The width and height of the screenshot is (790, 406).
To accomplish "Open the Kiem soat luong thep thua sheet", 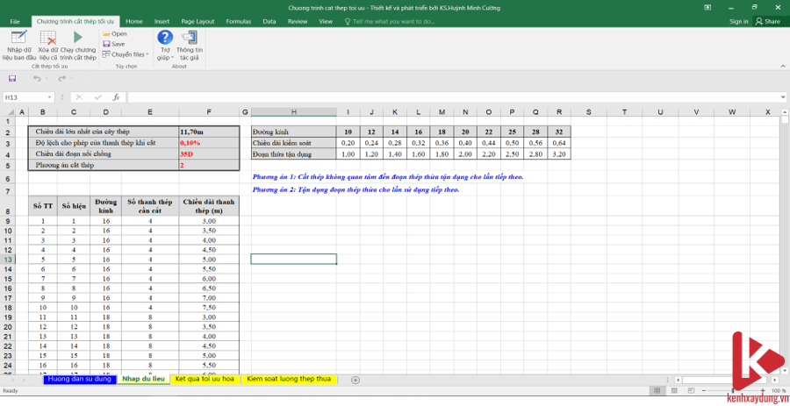I will click(289, 380).
